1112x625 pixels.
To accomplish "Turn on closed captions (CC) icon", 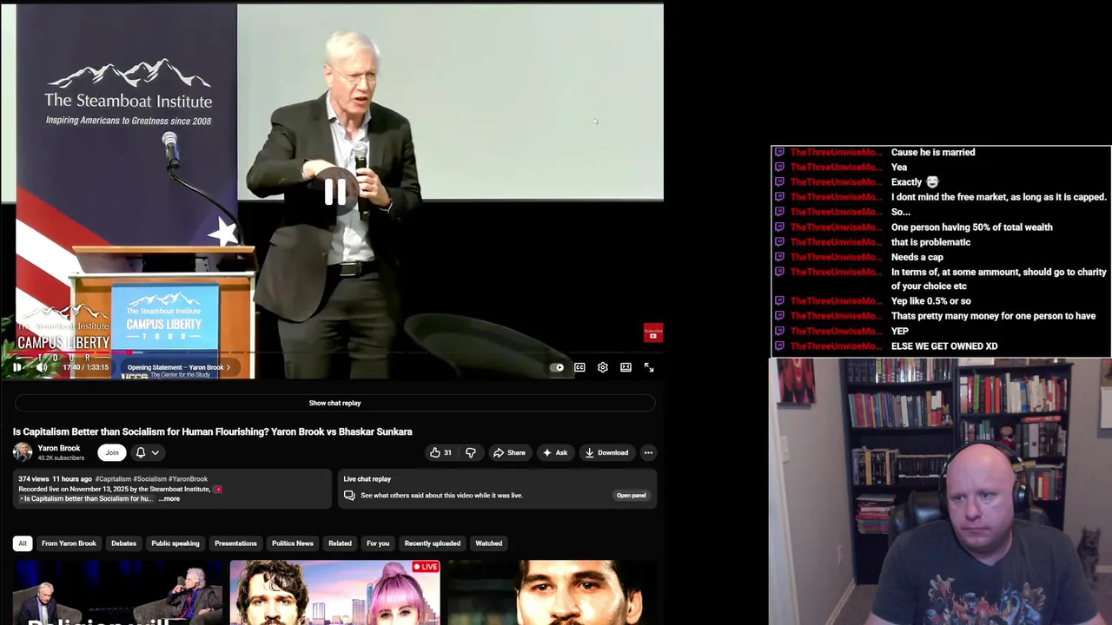I will 579,367.
